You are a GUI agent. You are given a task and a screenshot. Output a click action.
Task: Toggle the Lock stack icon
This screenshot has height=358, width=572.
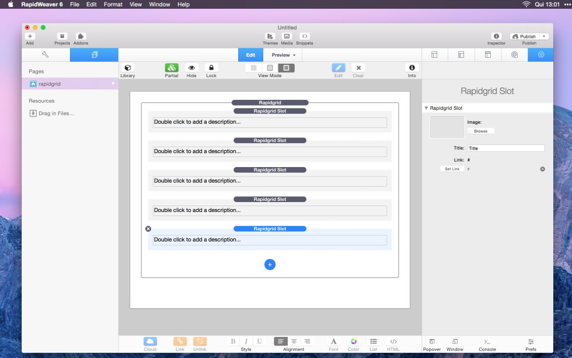tap(211, 68)
